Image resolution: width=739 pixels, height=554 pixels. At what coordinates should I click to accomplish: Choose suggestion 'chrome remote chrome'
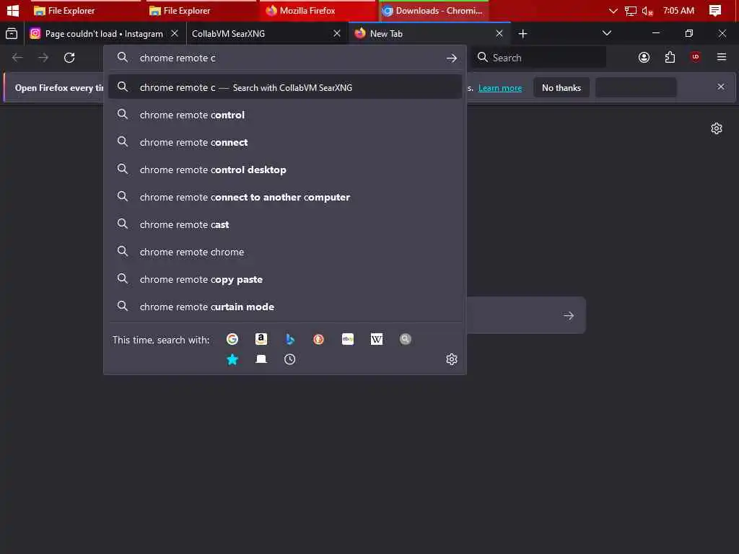284,252
